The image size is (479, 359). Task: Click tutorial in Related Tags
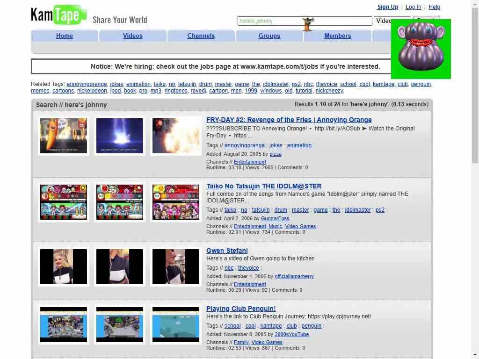tap(304, 91)
